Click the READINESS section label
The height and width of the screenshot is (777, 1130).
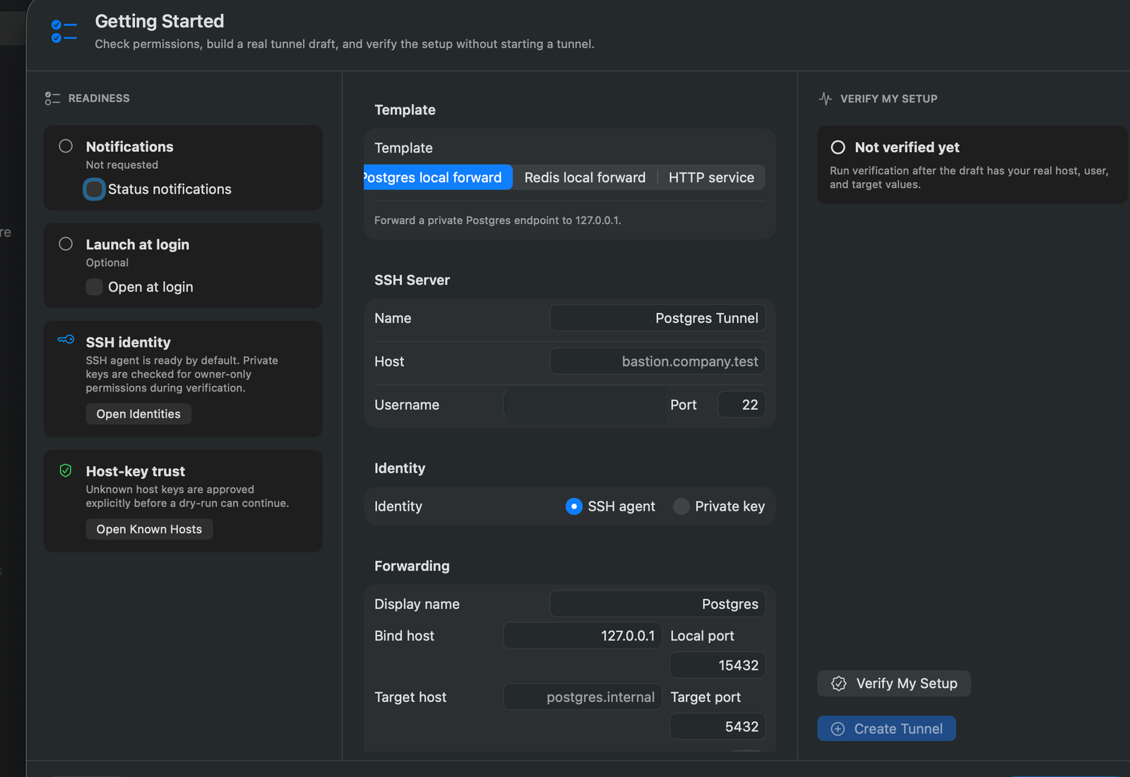point(99,98)
